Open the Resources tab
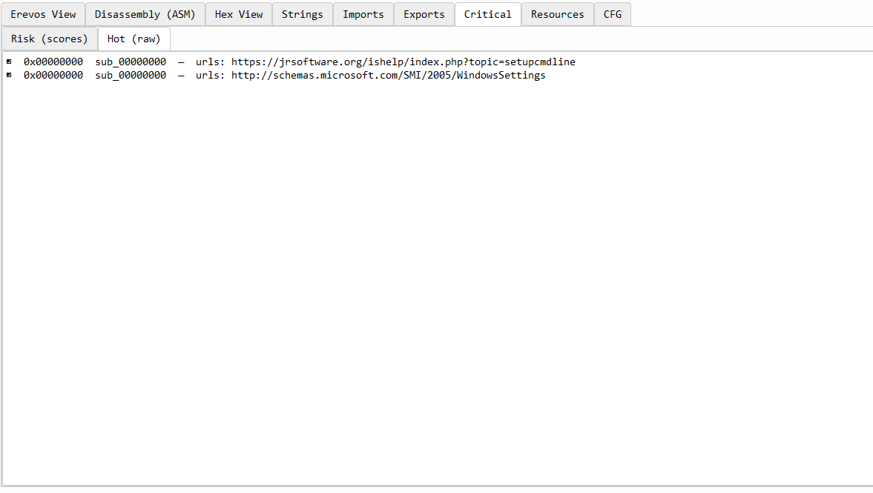Image resolution: width=873 pixels, height=493 pixels. click(x=558, y=14)
